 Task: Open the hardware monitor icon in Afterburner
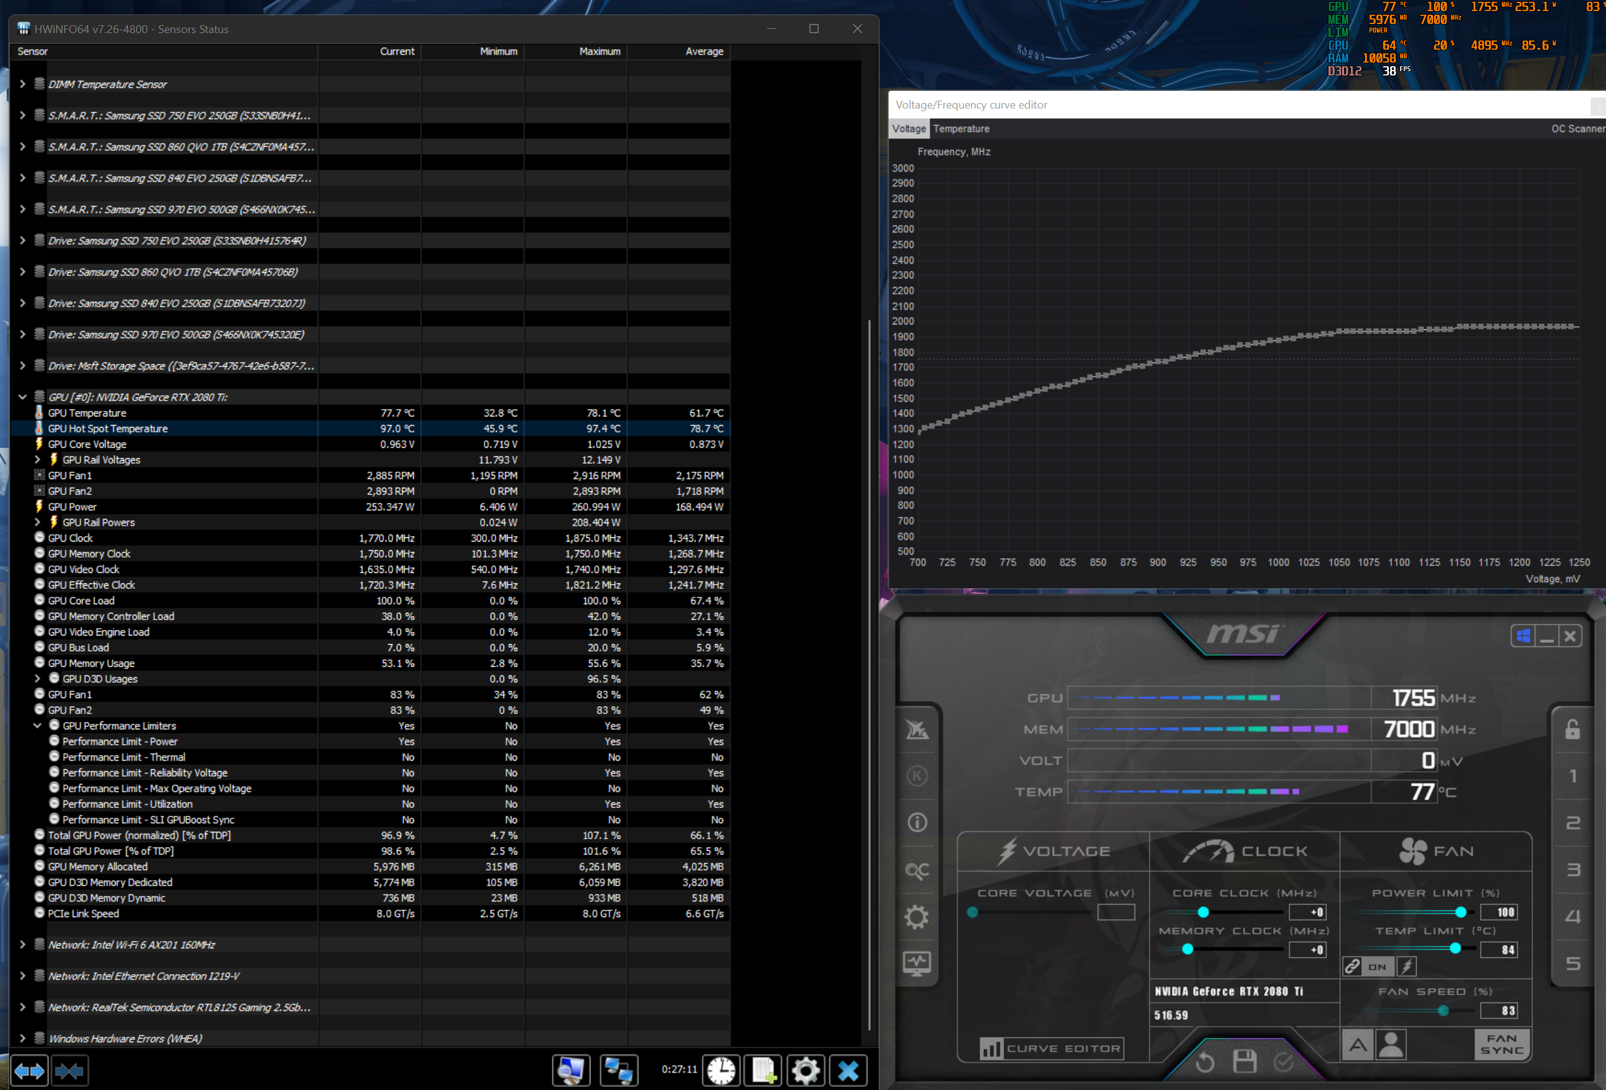pos(917,964)
